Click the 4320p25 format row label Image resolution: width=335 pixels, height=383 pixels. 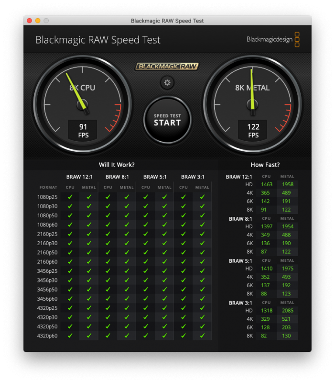(47, 308)
